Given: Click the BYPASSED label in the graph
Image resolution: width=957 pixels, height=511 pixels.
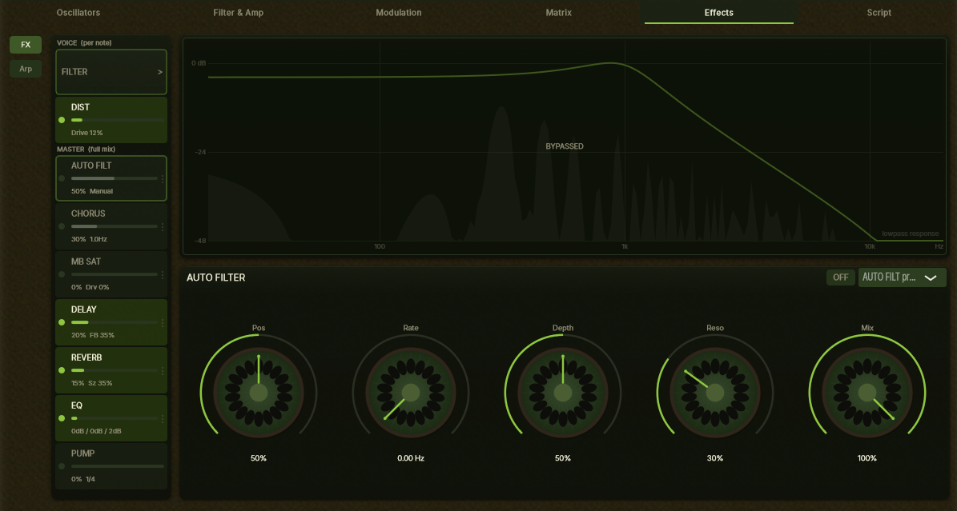Looking at the screenshot, I should [x=565, y=146].
